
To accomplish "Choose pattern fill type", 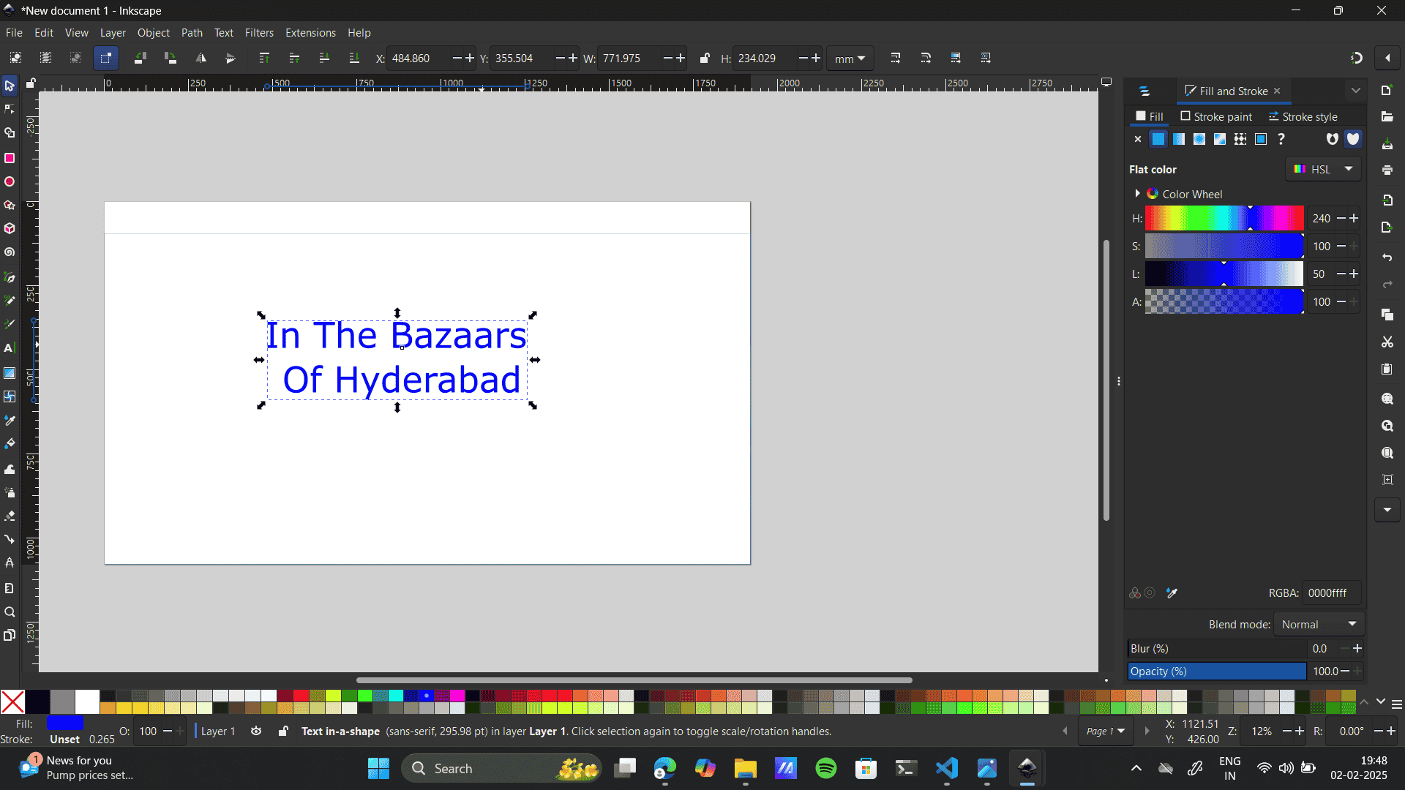I will 1240,139.
